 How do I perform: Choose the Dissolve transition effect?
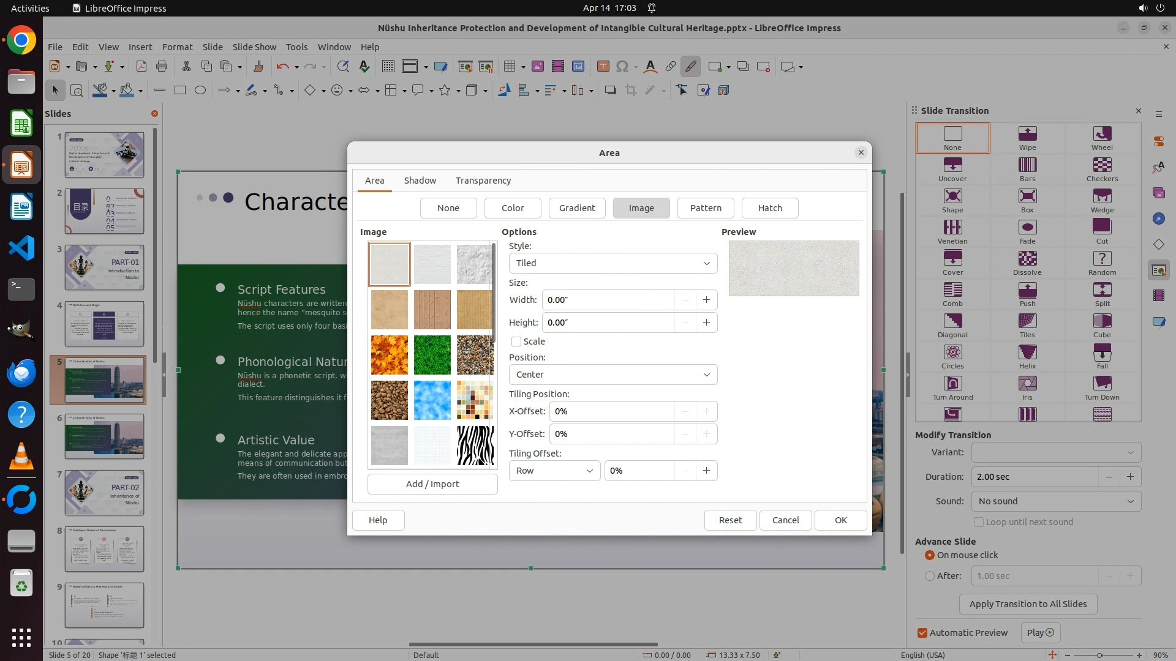[x=1027, y=263]
